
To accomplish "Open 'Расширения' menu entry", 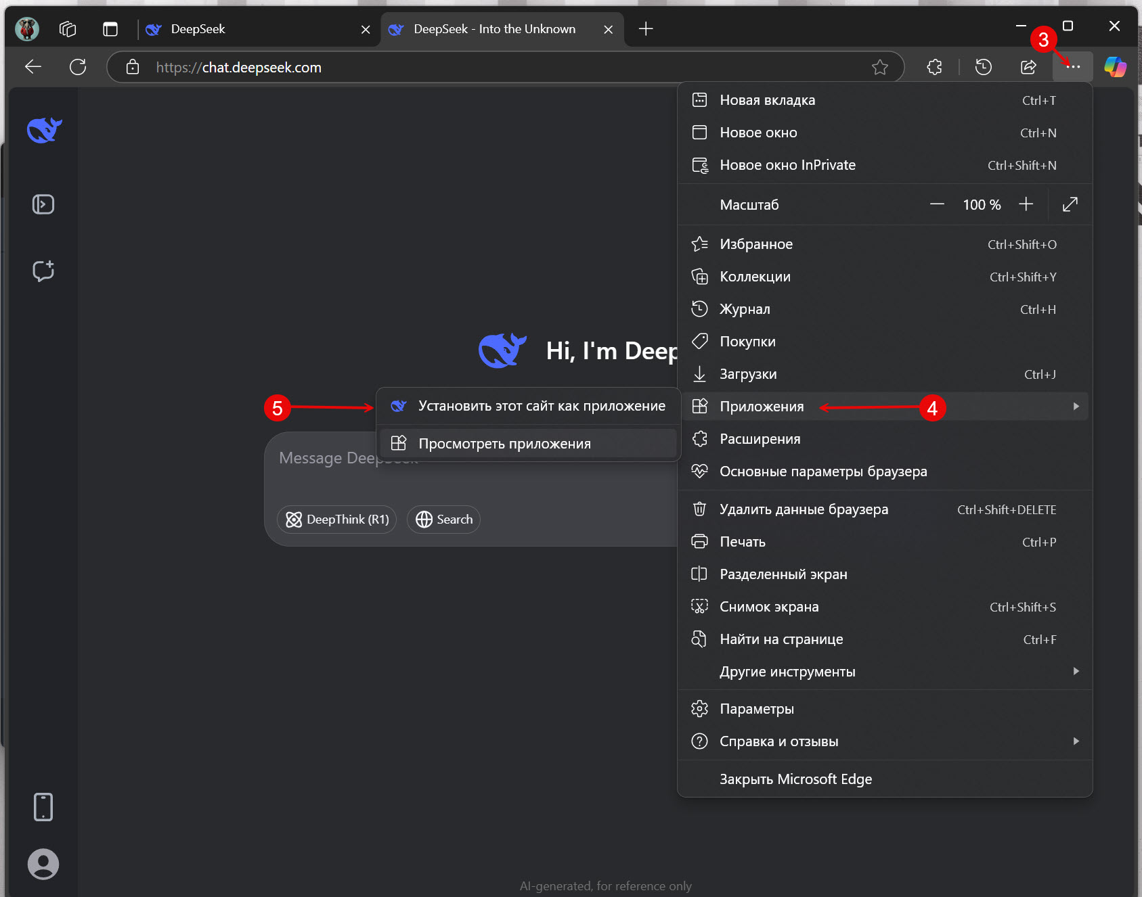I will point(885,439).
